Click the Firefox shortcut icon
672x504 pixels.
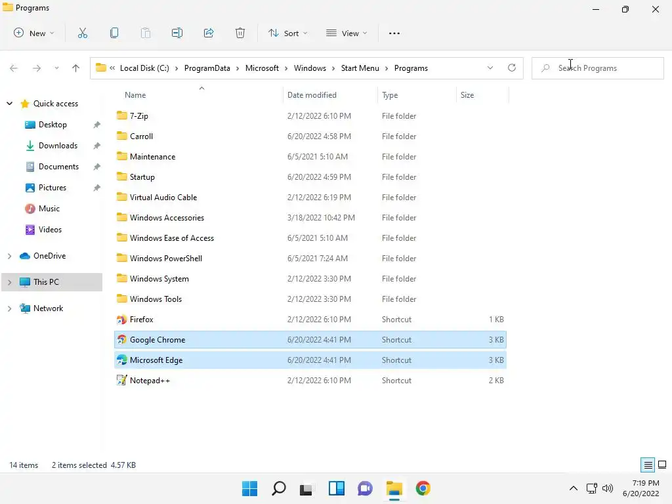121,320
